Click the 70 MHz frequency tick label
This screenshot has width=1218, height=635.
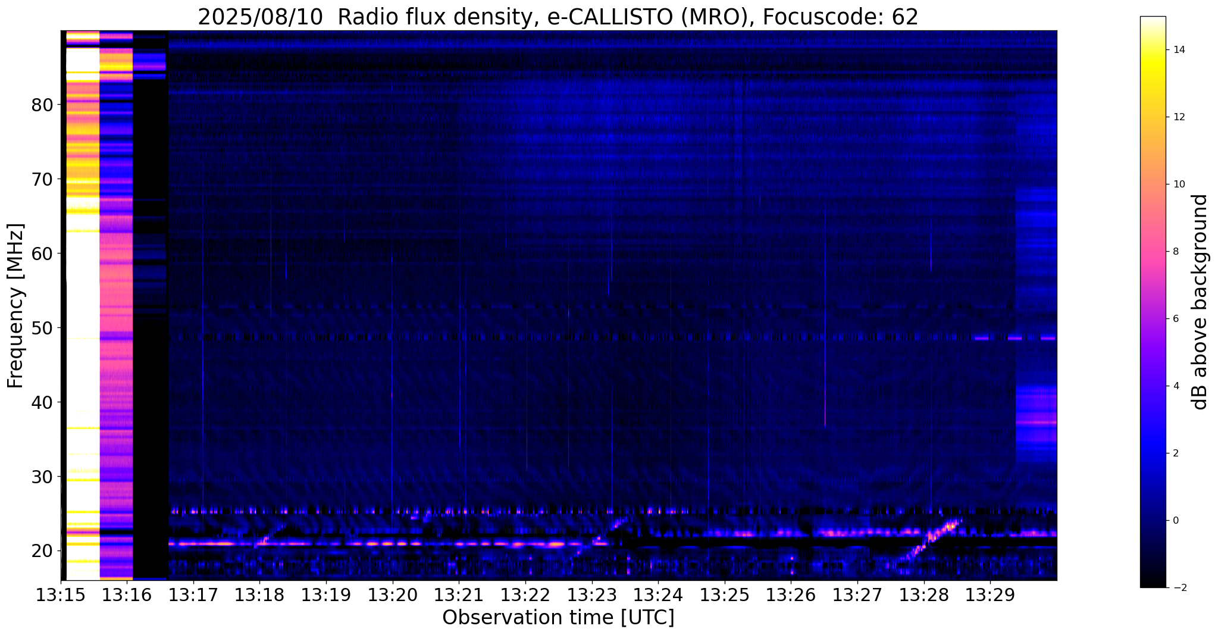[x=42, y=180]
